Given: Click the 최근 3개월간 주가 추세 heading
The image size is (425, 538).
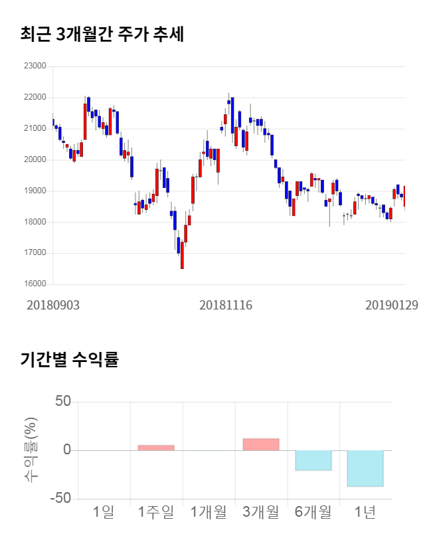Looking at the screenshot, I should pos(102,35).
